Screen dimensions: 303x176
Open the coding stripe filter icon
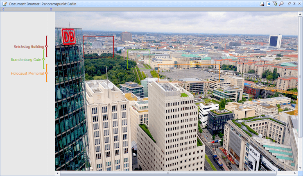tap(275, 4)
